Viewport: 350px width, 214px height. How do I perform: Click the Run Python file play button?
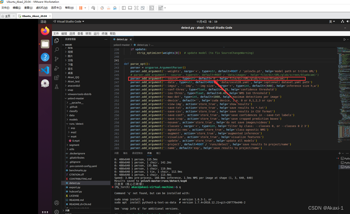pyautogui.click(x=345, y=40)
